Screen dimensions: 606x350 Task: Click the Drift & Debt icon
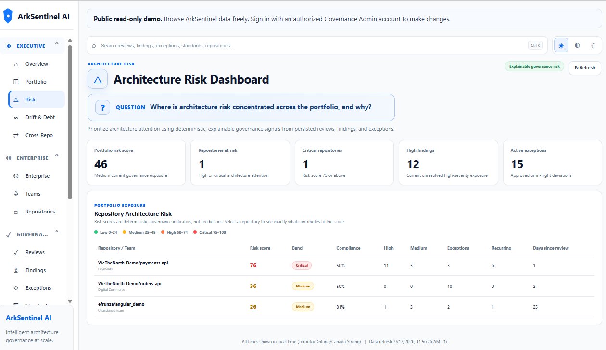[x=16, y=117]
